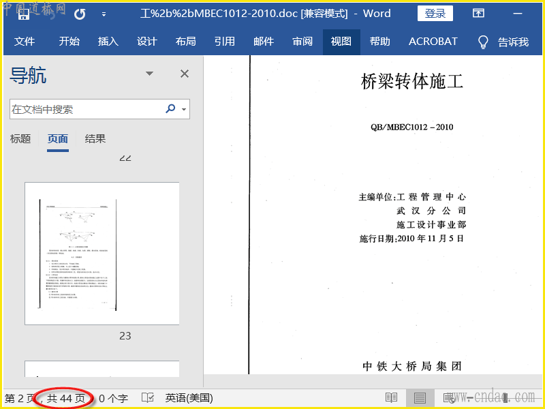Click the magnifier search icon
The width and height of the screenshot is (545, 409).
coord(170,108)
